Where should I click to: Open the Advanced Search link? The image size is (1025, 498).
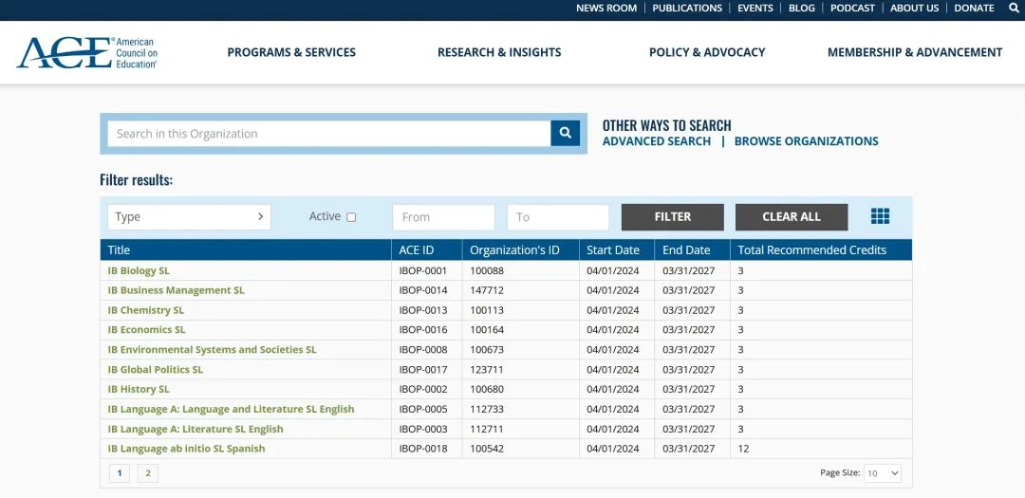(657, 141)
